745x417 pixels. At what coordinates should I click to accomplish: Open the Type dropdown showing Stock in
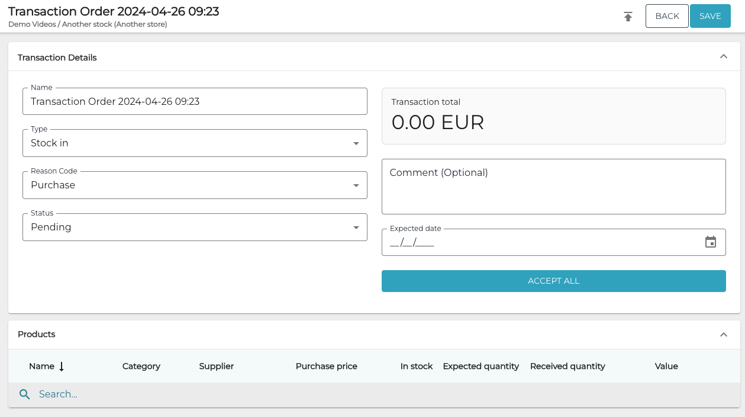pos(195,143)
